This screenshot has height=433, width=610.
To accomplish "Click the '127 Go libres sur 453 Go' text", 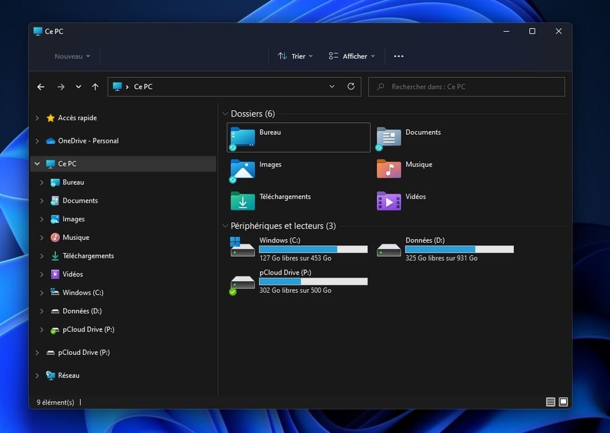I will (x=295, y=258).
